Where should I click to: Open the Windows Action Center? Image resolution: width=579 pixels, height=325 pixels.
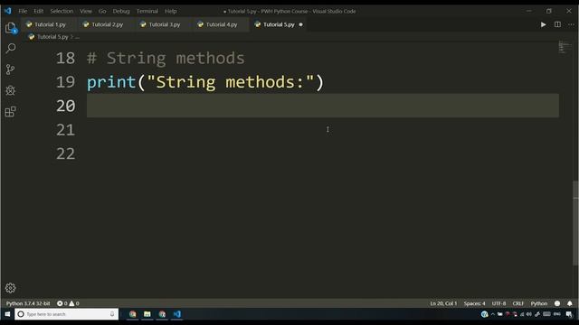pos(569,314)
